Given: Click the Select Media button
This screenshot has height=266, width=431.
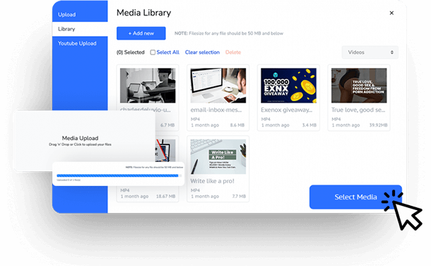Looking at the screenshot, I should pyautogui.click(x=355, y=197).
